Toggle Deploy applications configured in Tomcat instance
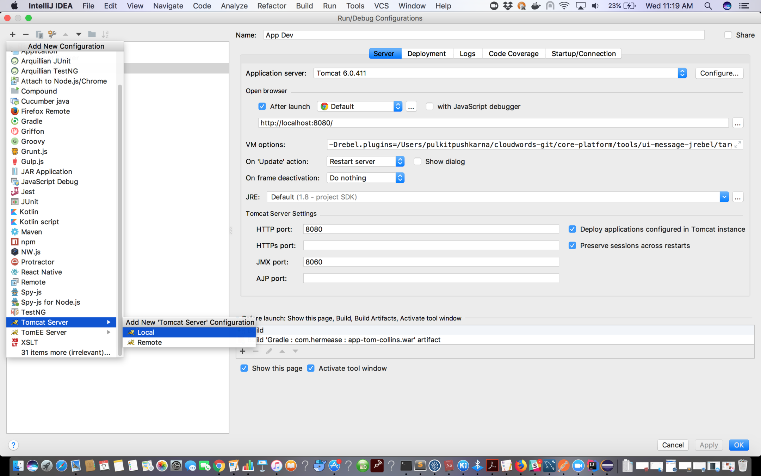The image size is (761, 476). (573, 229)
